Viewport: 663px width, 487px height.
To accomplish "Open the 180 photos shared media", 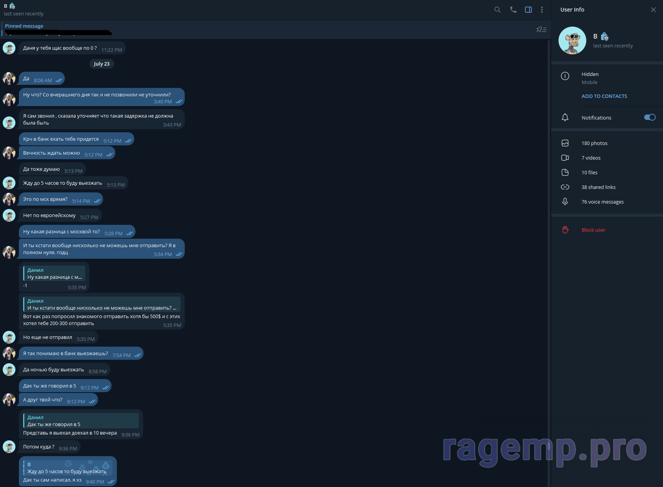I will (594, 143).
